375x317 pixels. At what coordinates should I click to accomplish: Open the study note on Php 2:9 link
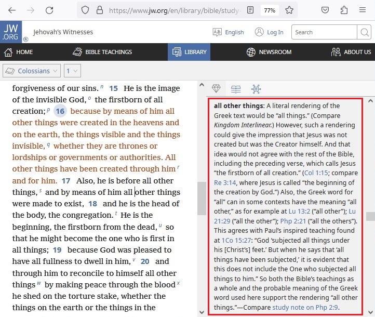[x=305, y=308]
